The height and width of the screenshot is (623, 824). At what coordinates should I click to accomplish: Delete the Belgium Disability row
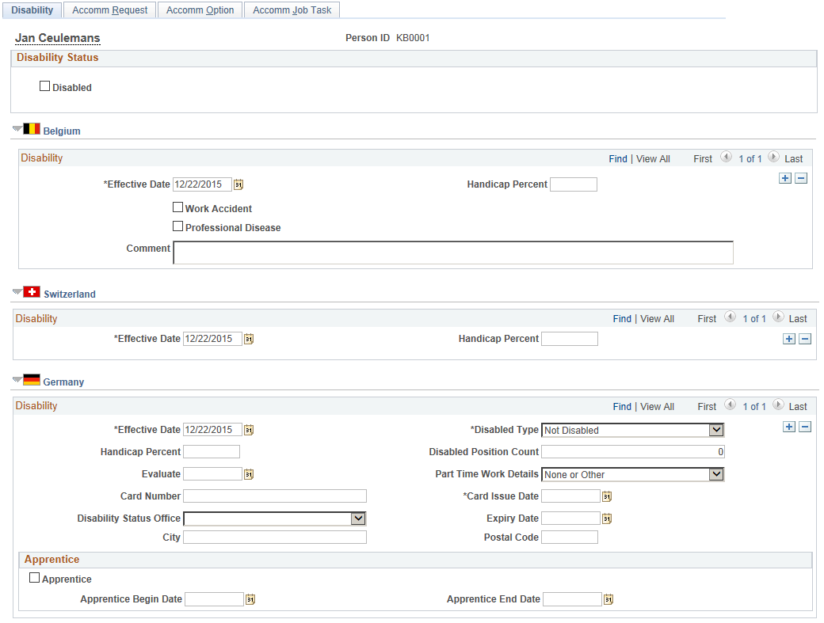[801, 178]
